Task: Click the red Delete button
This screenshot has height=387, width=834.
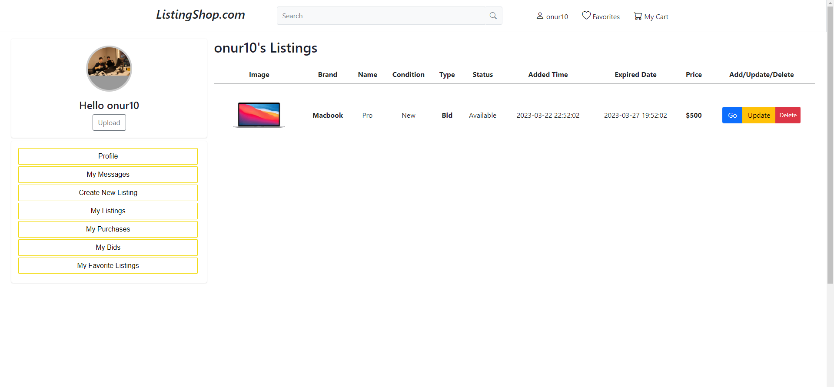Action: (x=788, y=115)
